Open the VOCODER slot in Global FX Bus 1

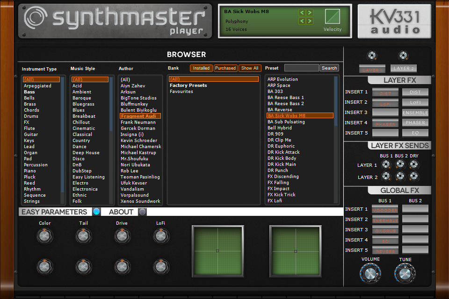click(x=385, y=209)
